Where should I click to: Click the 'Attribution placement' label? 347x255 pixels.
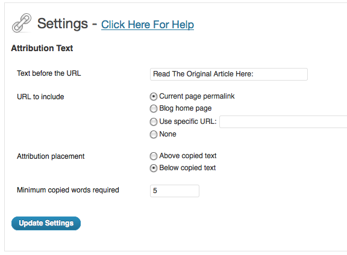tap(51, 156)
